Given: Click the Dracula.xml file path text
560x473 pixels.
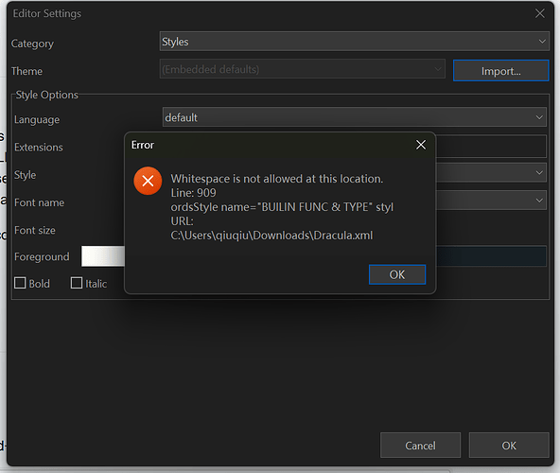Looking at the screenshot, I should pos(271,236).
